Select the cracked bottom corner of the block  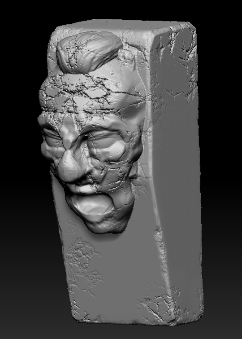[164, 307]
